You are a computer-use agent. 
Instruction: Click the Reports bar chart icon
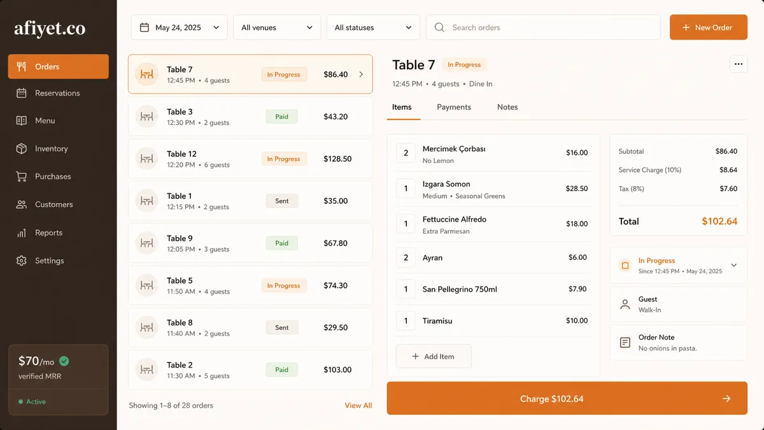(22, 233)
